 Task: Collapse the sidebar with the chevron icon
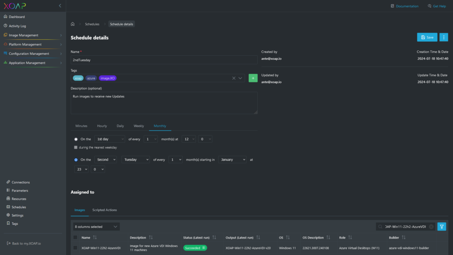(x=60, y=6)
